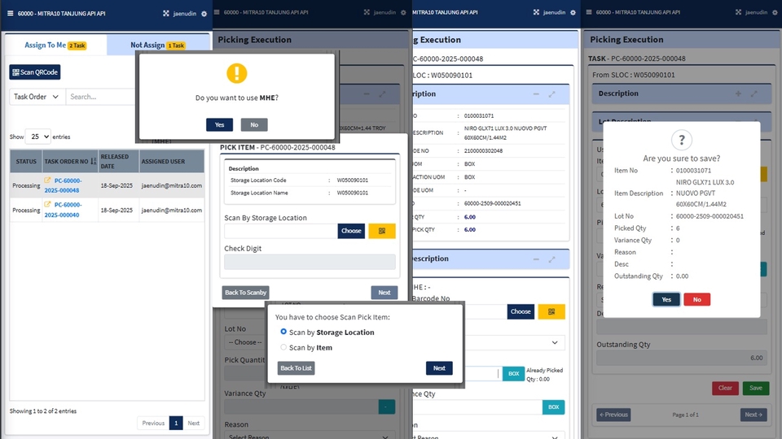Click red Clear button
Viewport: 782px width, 439px height.
[x=725, y=388]
